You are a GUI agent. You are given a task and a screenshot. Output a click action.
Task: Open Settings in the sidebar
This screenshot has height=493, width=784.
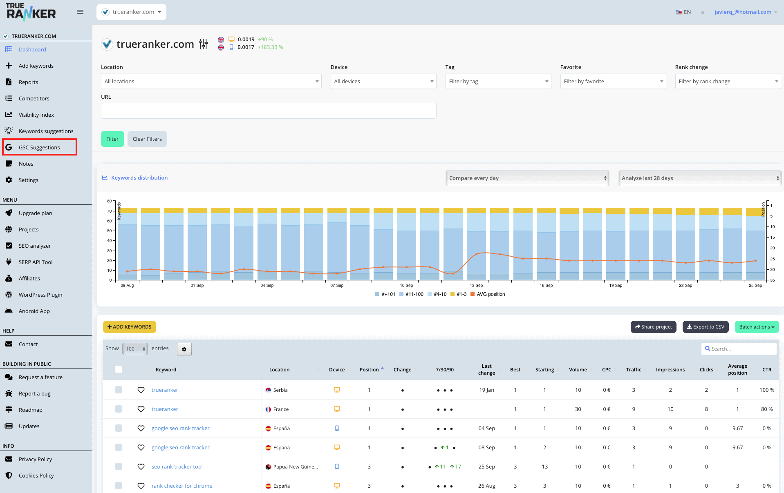click(x=29, y=180)
